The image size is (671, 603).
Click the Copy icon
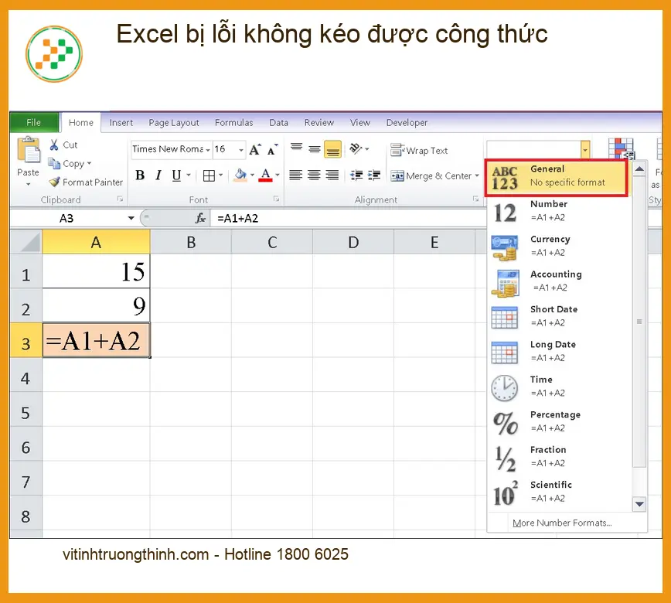pos(54,163)
